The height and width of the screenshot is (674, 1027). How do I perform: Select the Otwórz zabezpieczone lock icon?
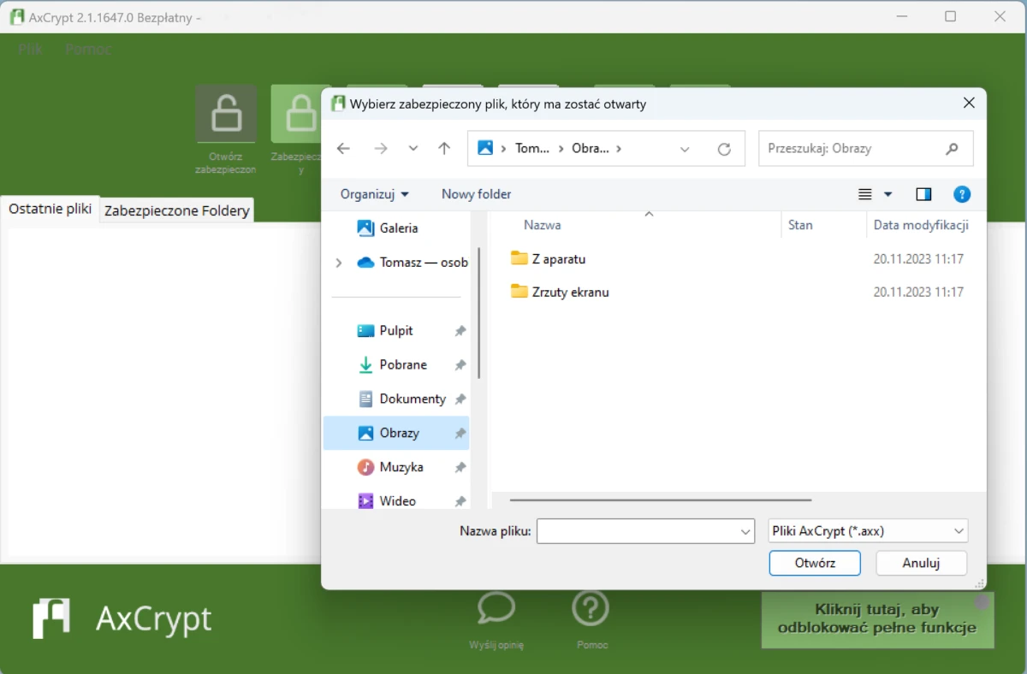pyautogui.click(x=225, y=113)
